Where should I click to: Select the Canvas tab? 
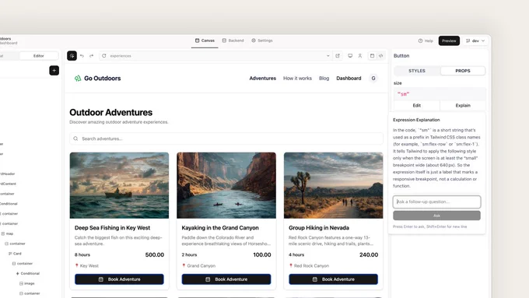coord(205,40)
